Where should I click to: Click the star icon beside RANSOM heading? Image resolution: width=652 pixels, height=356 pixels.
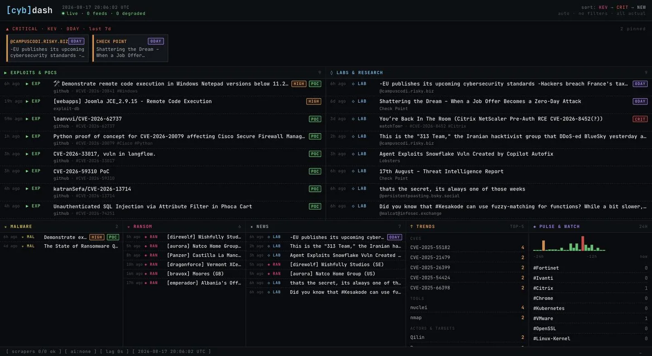(129, 227)
